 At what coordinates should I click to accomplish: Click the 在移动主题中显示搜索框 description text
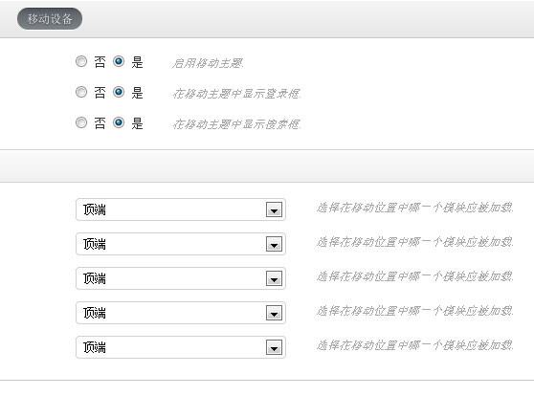pos(236,124)
